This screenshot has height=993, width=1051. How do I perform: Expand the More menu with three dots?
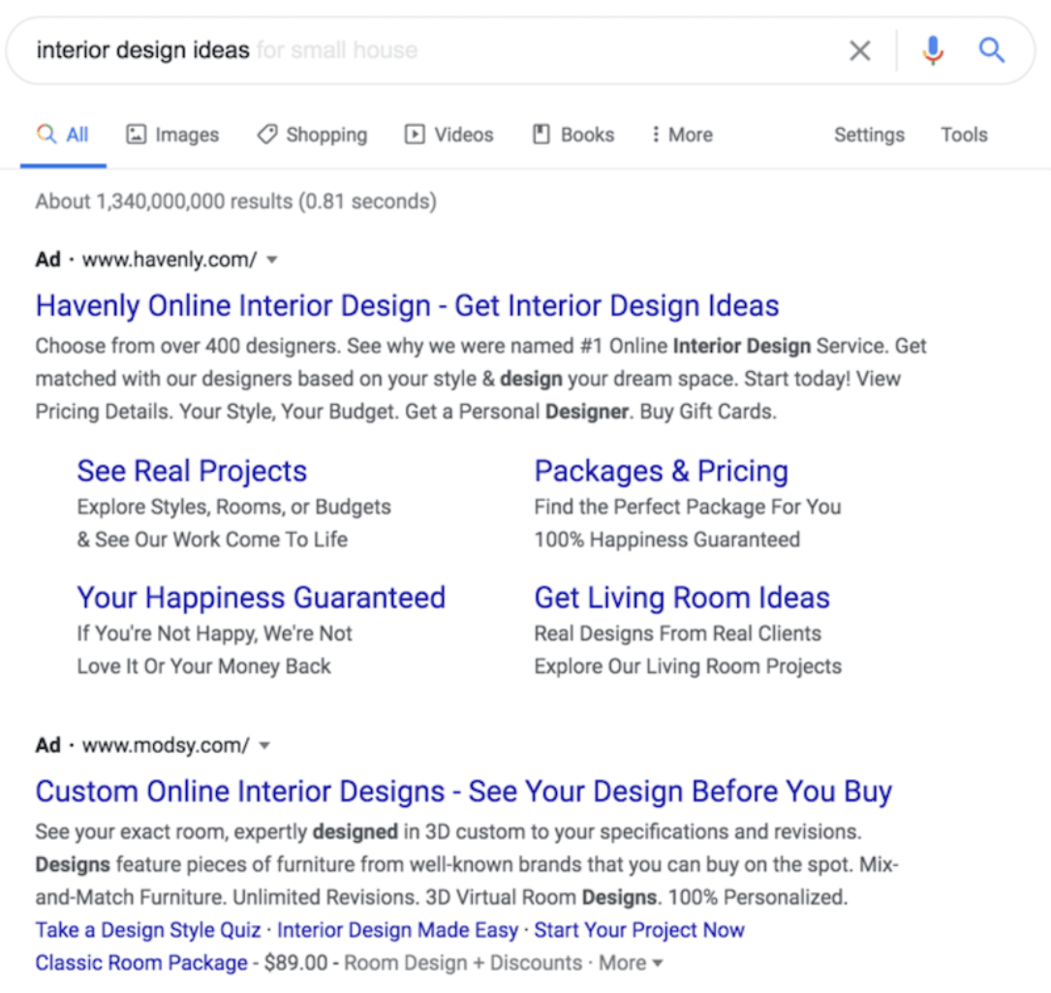pyautogui.click(x=682, y=135)
